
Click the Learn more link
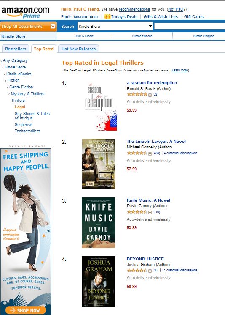(180, 70)
